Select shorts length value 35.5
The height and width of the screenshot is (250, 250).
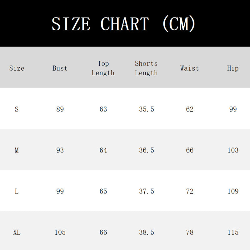coord(147,109)
